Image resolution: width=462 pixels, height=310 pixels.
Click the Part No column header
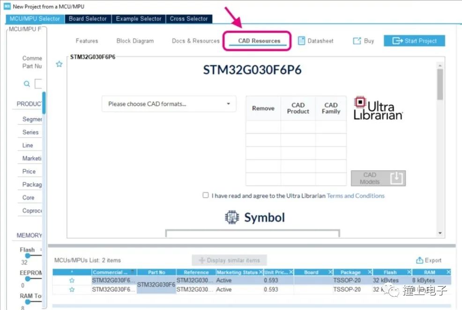156,272
